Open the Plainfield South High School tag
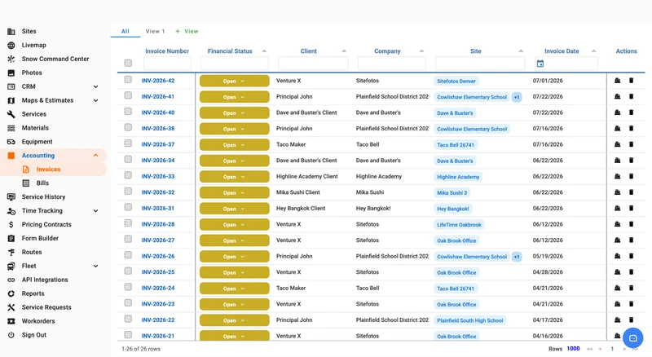The width and height of the screenshot is (652, 357). [470, 320]
